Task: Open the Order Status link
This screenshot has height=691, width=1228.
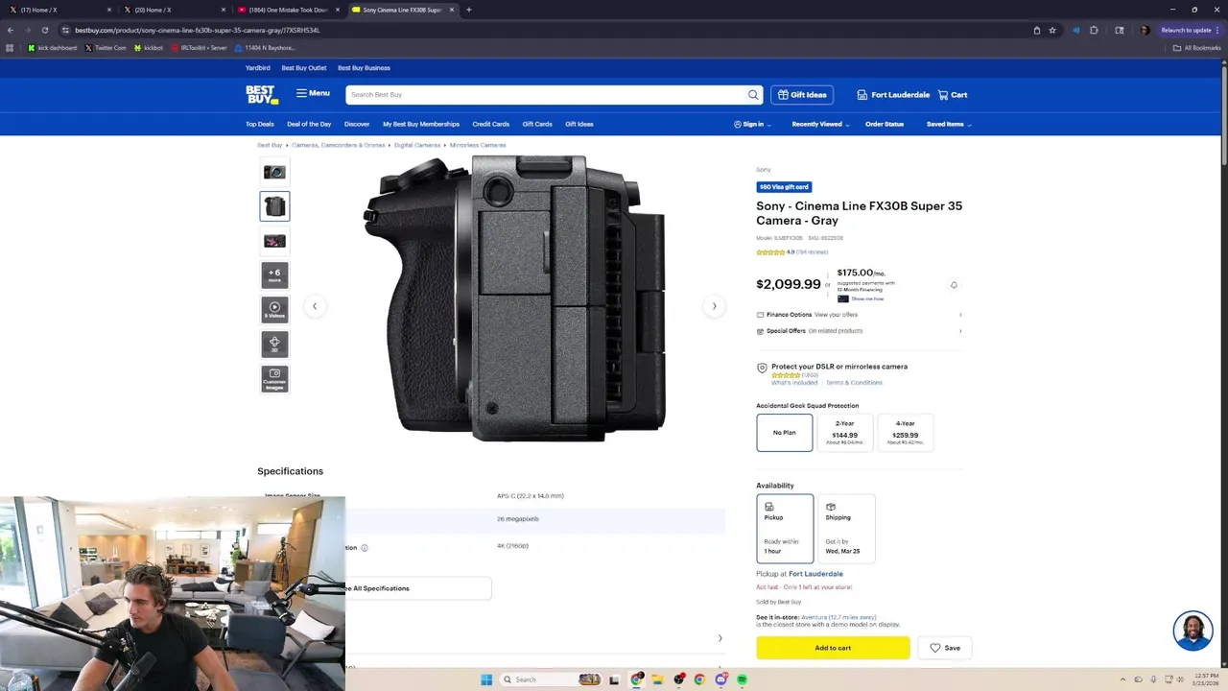Action: click(885, 124)
